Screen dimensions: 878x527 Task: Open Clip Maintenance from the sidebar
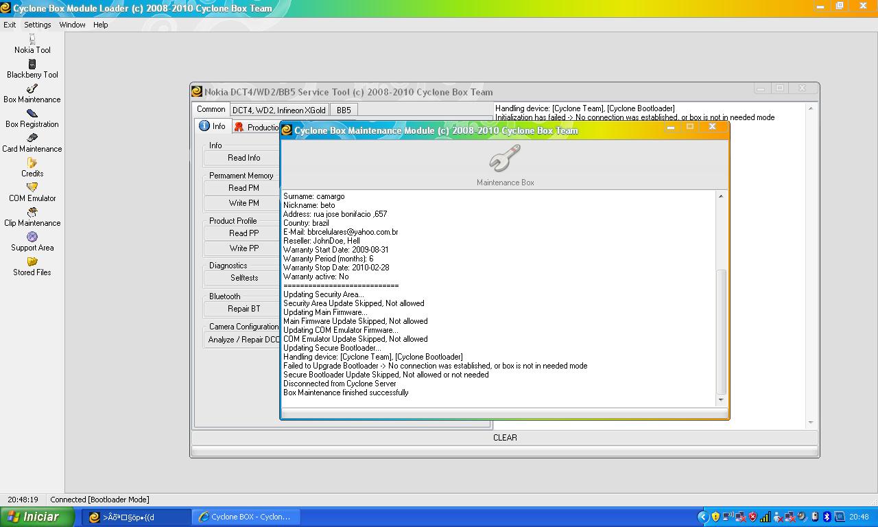[32, 217]
